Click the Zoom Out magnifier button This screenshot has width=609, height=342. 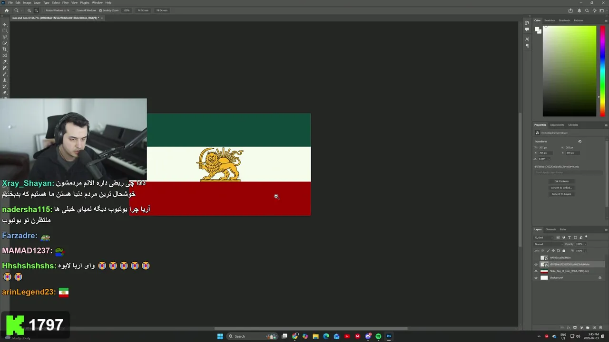36,10
